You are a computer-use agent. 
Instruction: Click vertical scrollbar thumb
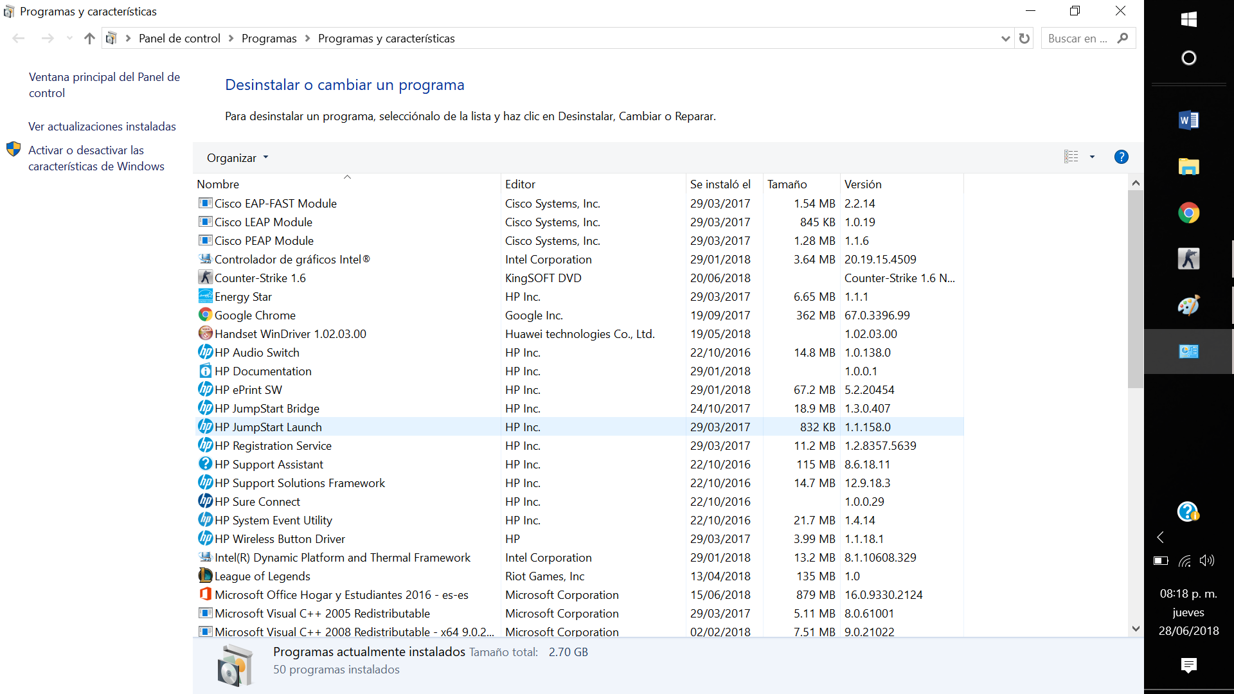click(1136, 289)
